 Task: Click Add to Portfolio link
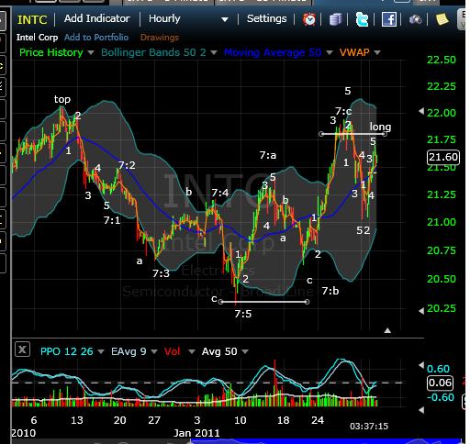pos(96,38)
